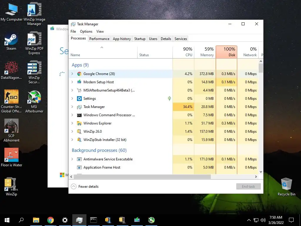Click the 7:50 AM taskbar clock
This screenshot has width=301, height=226.
coord(276,220)
